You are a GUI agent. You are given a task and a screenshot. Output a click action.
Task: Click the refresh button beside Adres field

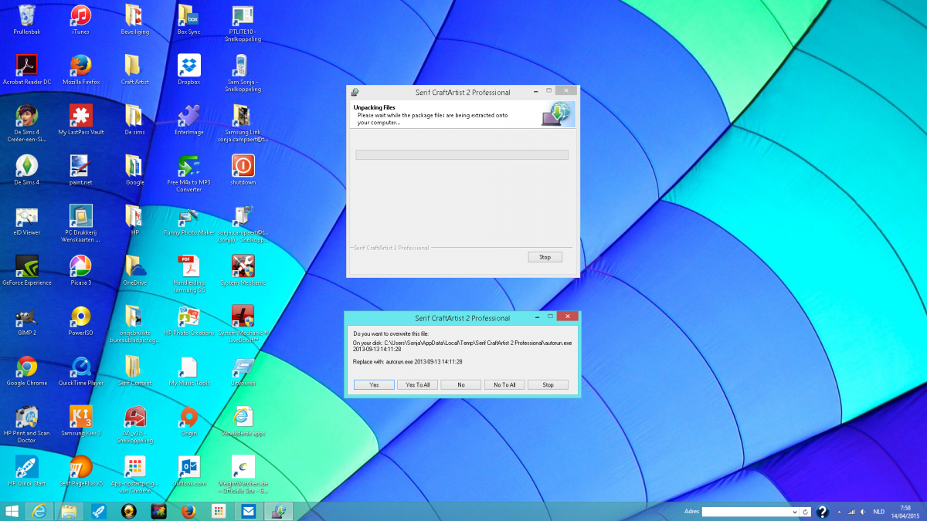(x=806, y=512)
